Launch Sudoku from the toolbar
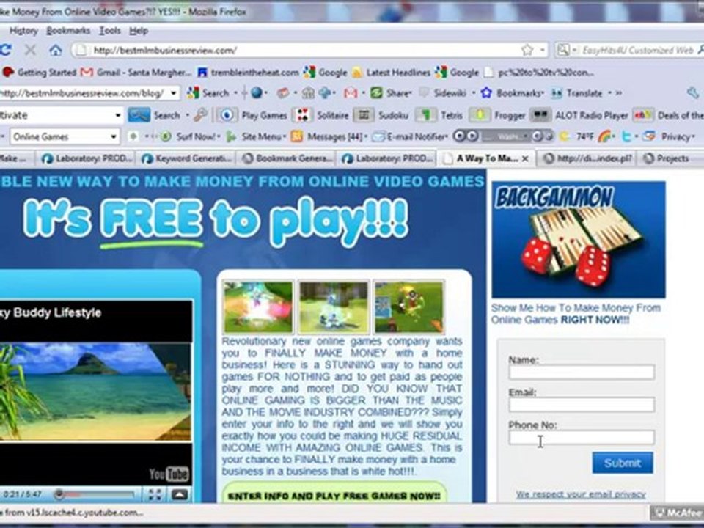The height and width of the screenshot is (528, 704). [381, 115]
